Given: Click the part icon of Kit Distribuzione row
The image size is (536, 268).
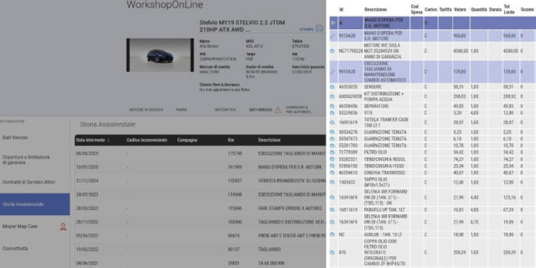Looking at the screenshot, I should (x=332, y=97).
